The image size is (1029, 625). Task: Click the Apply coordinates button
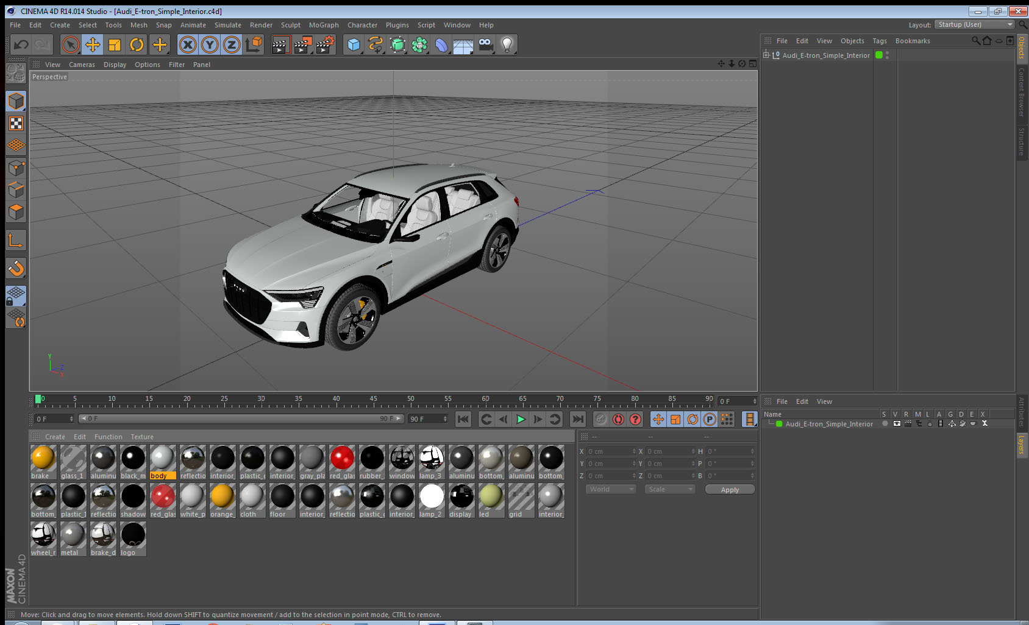pos(730,490)
